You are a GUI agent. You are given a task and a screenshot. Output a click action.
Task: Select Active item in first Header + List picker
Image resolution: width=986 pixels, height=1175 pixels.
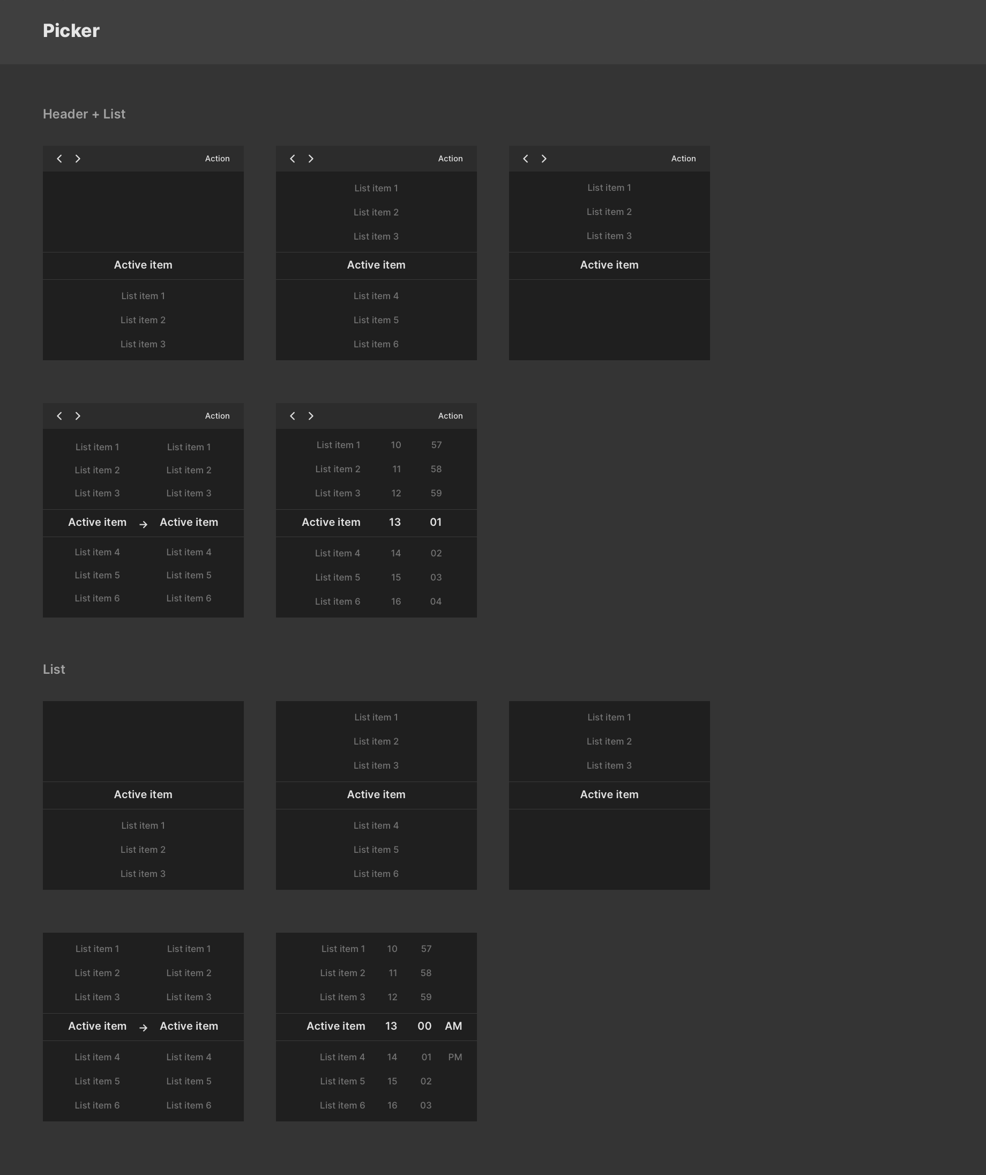(x=143, y=265)
